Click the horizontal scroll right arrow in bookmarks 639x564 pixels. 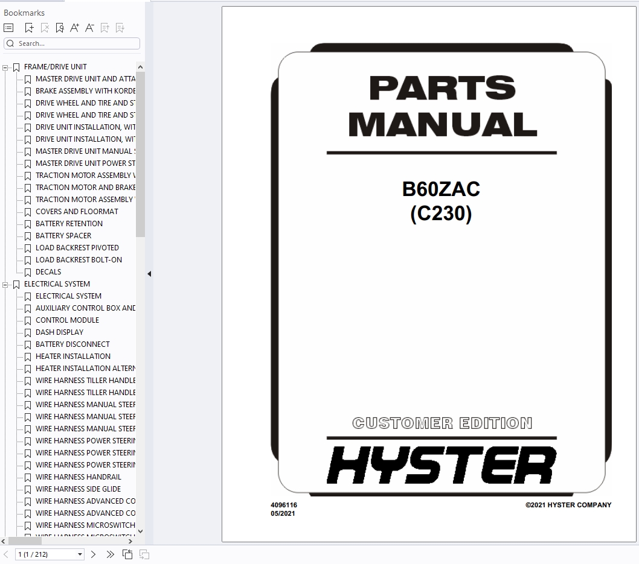(x=130, y=541)
